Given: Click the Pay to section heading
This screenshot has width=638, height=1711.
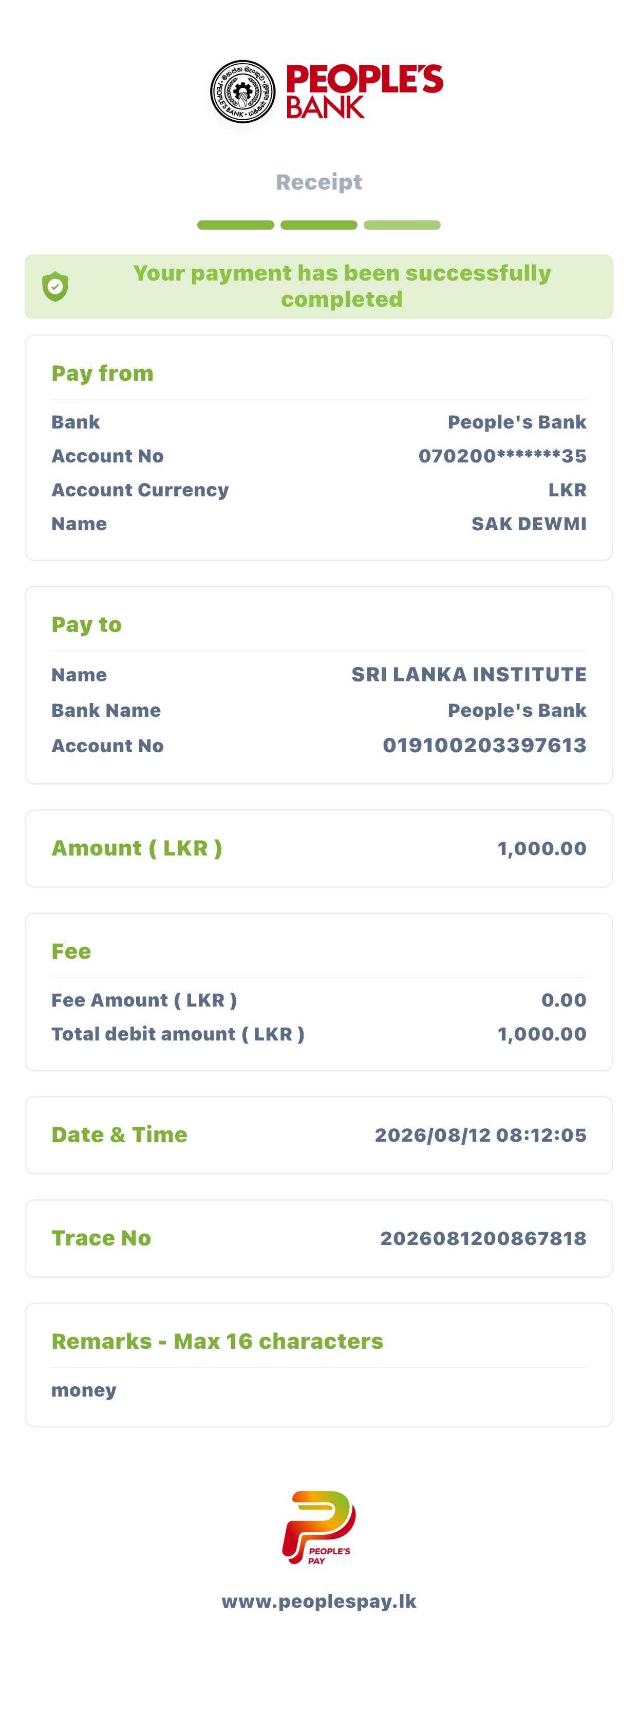Looking at the screenshot, I should pos(86,624).
